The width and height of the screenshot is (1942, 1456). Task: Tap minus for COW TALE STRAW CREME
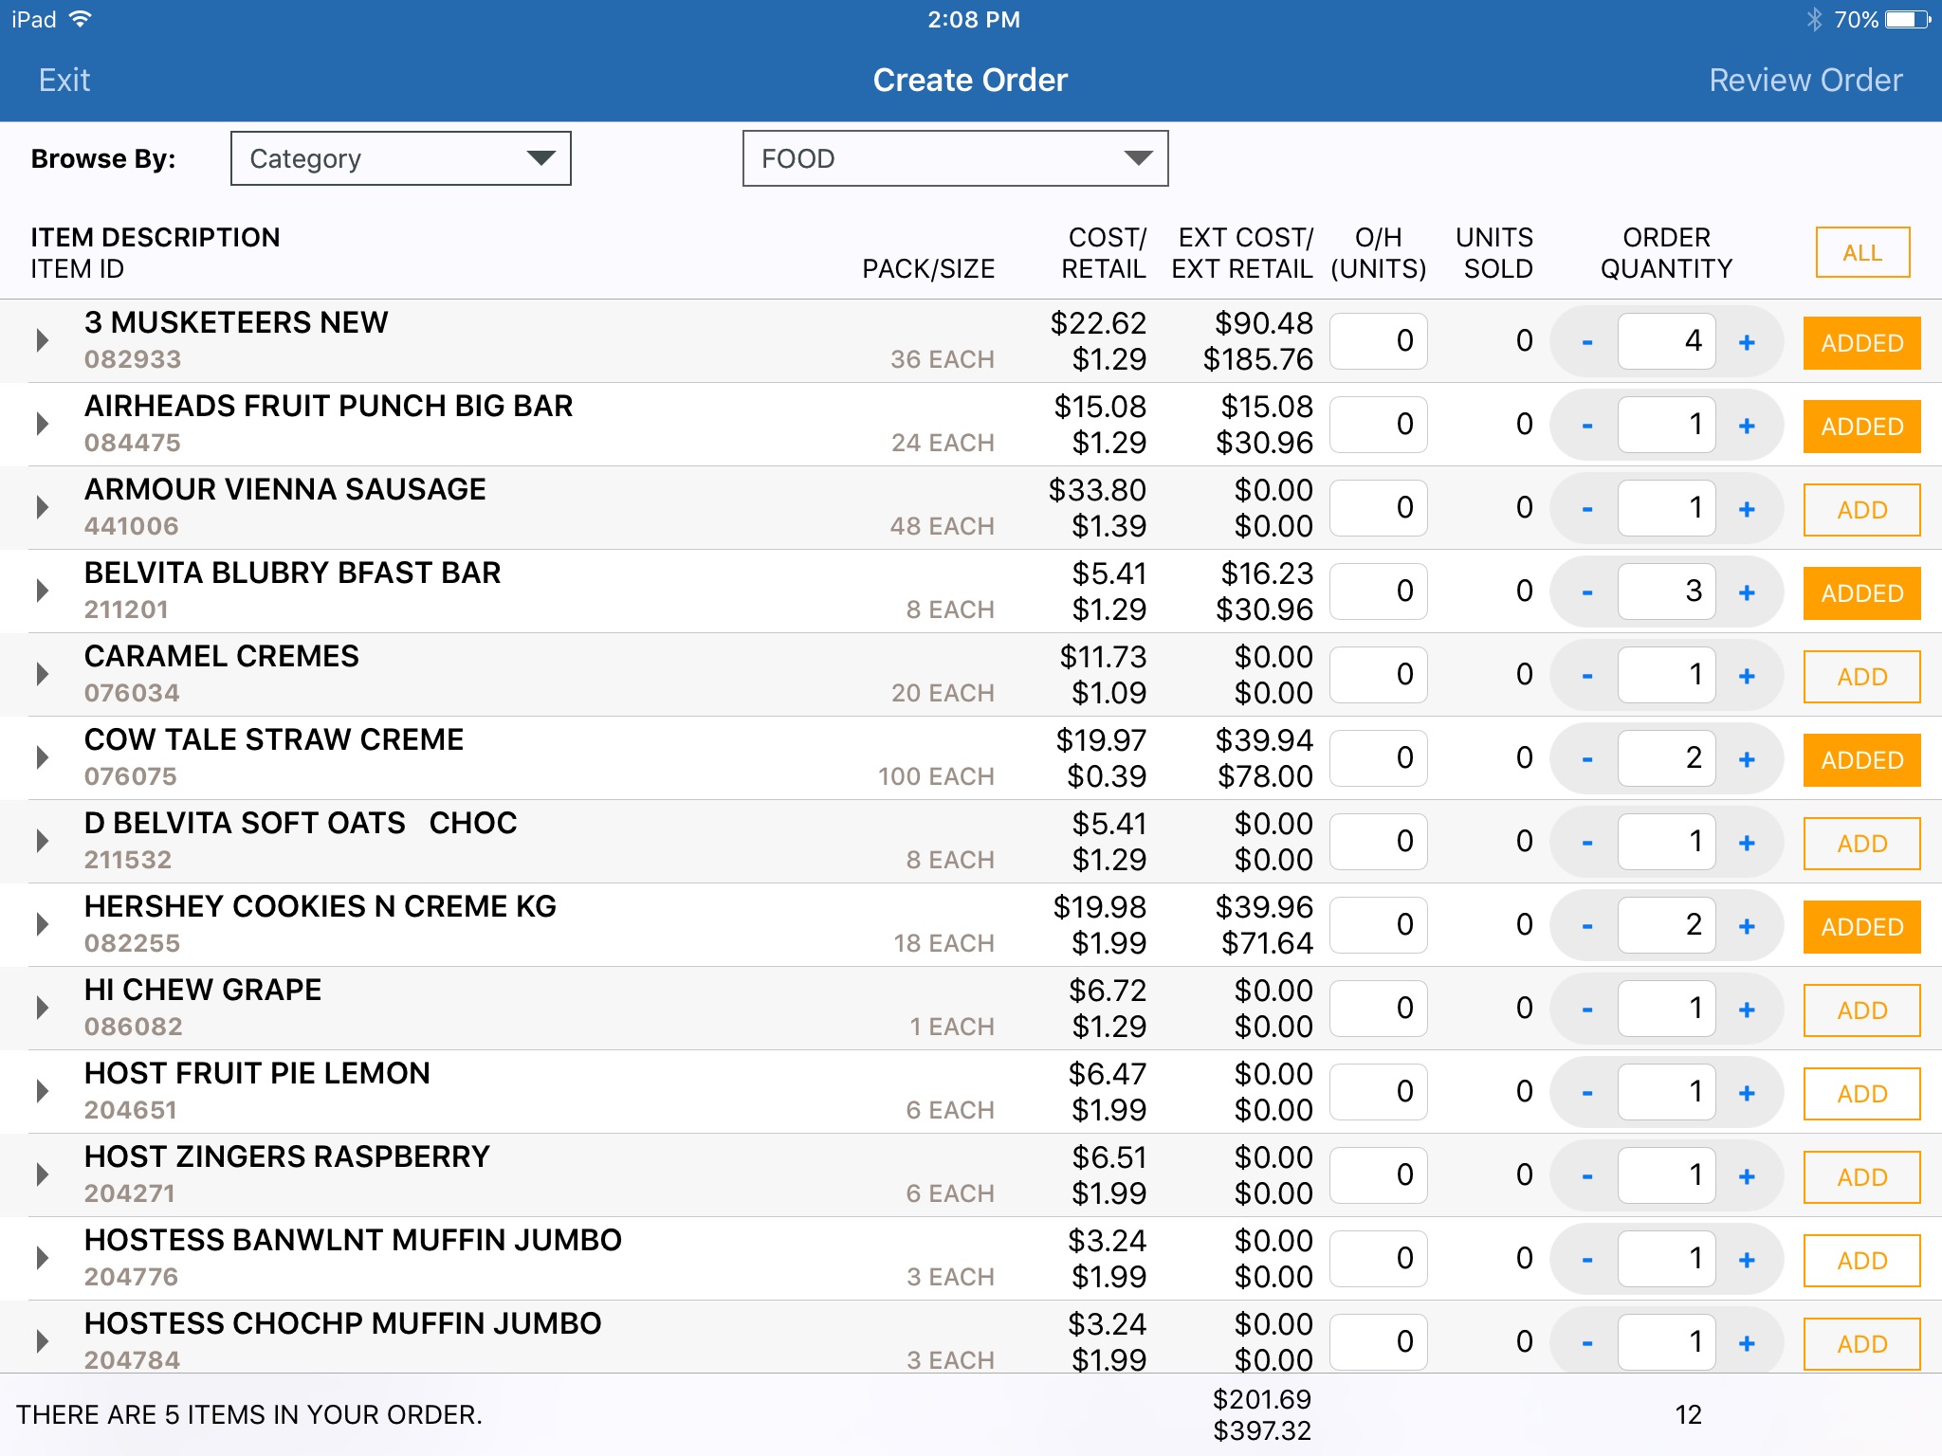[x=1586, y=759]
